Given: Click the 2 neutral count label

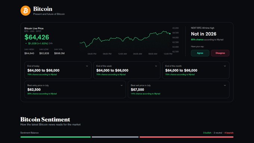Looking at the screenshot, I should tap(218, 133).
